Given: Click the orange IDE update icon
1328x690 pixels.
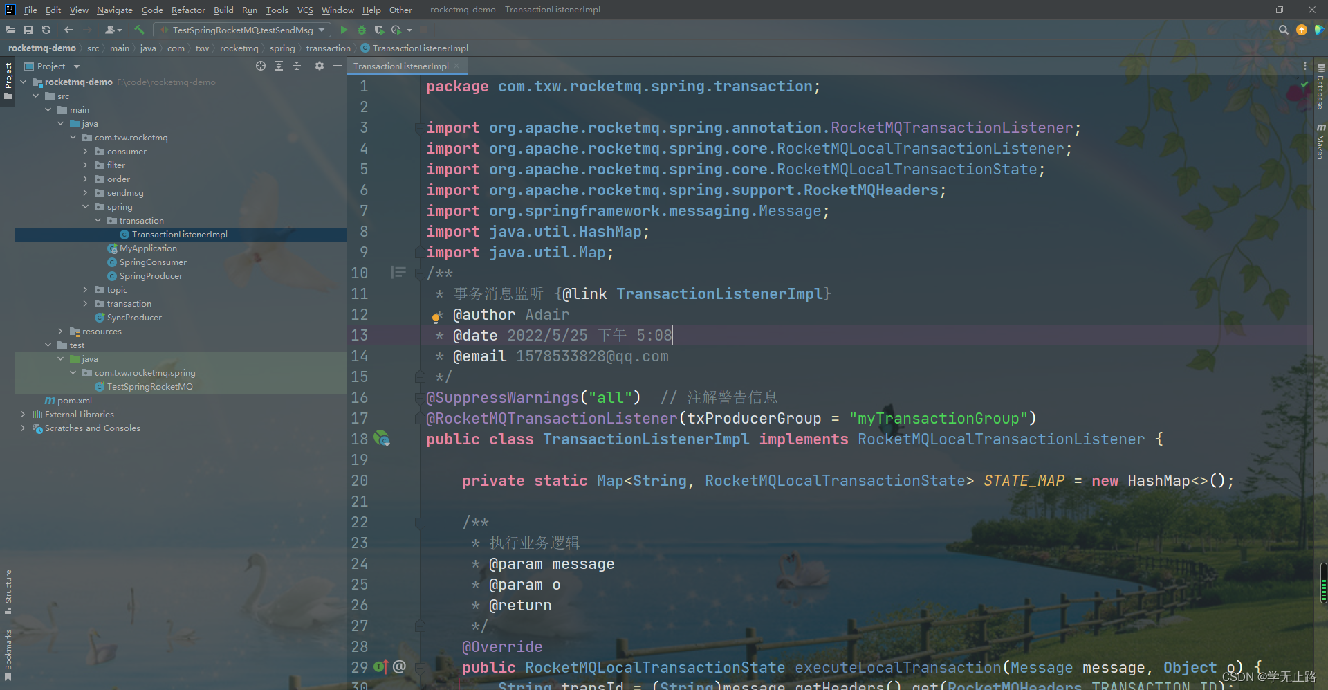Looking at the screenshot, I should 1302,30.
